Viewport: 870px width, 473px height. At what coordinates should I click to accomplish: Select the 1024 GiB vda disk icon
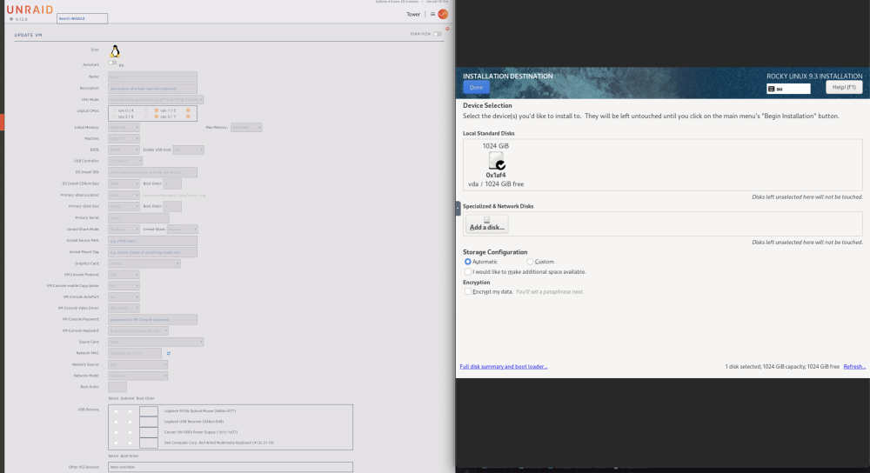(x=497, y=161)
